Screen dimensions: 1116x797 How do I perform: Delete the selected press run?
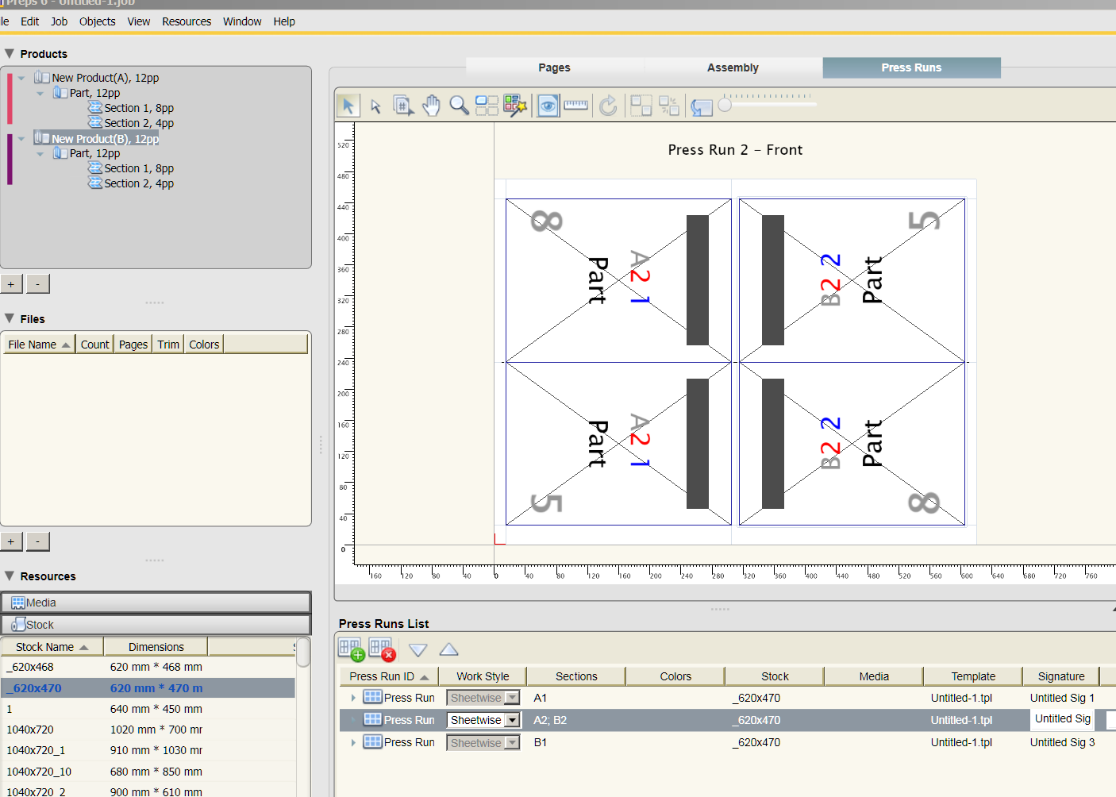coord(382,649)
